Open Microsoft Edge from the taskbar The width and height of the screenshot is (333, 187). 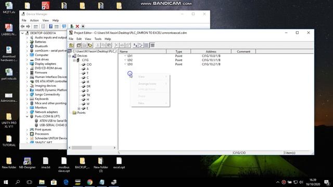click(x=66, y=182)
